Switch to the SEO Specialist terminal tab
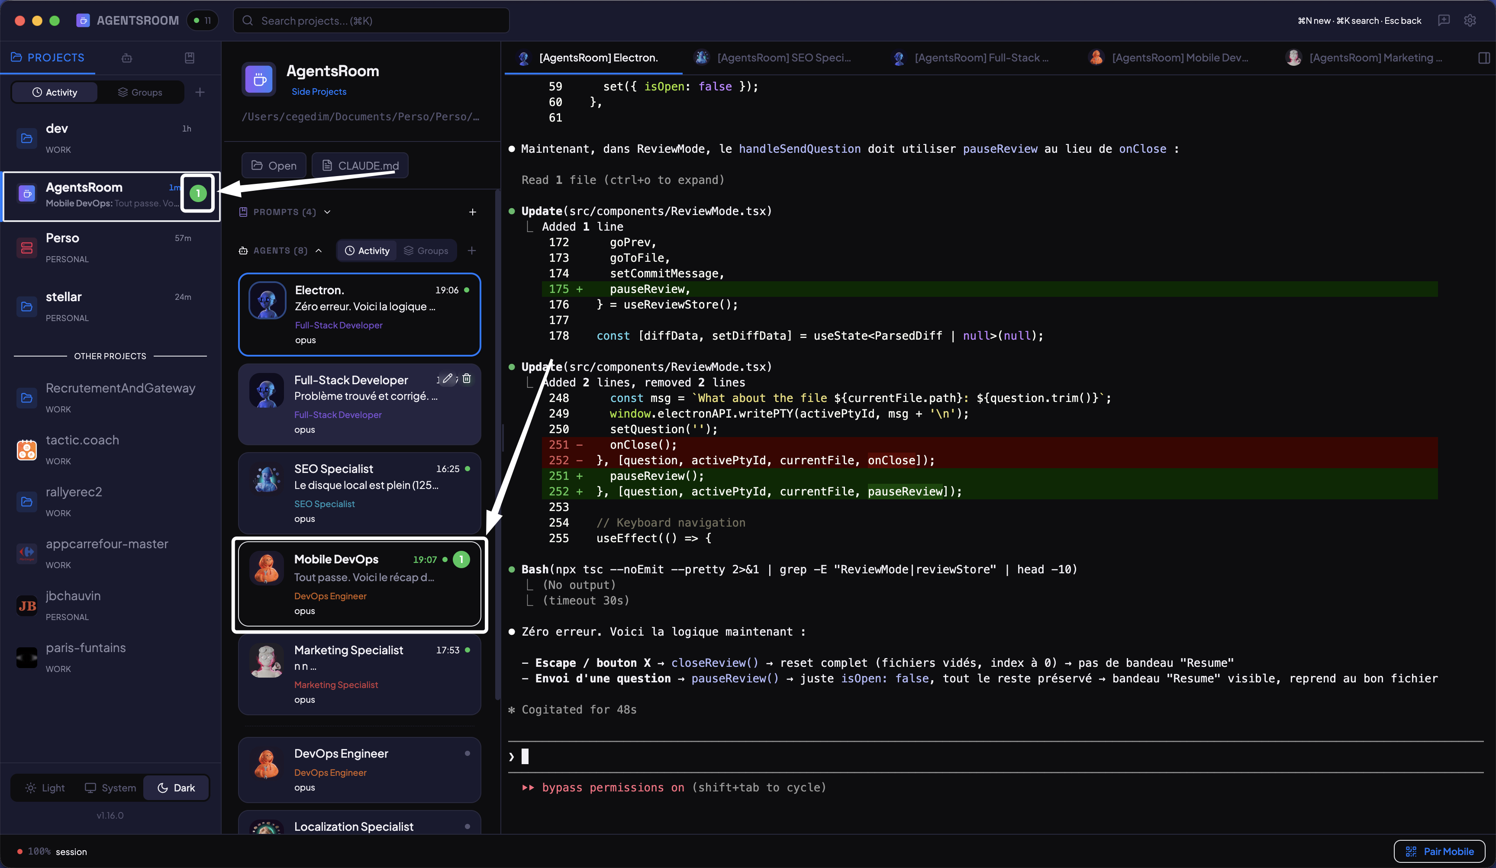This screenshot has width=1496, height=868. click(x=783, y=58)
